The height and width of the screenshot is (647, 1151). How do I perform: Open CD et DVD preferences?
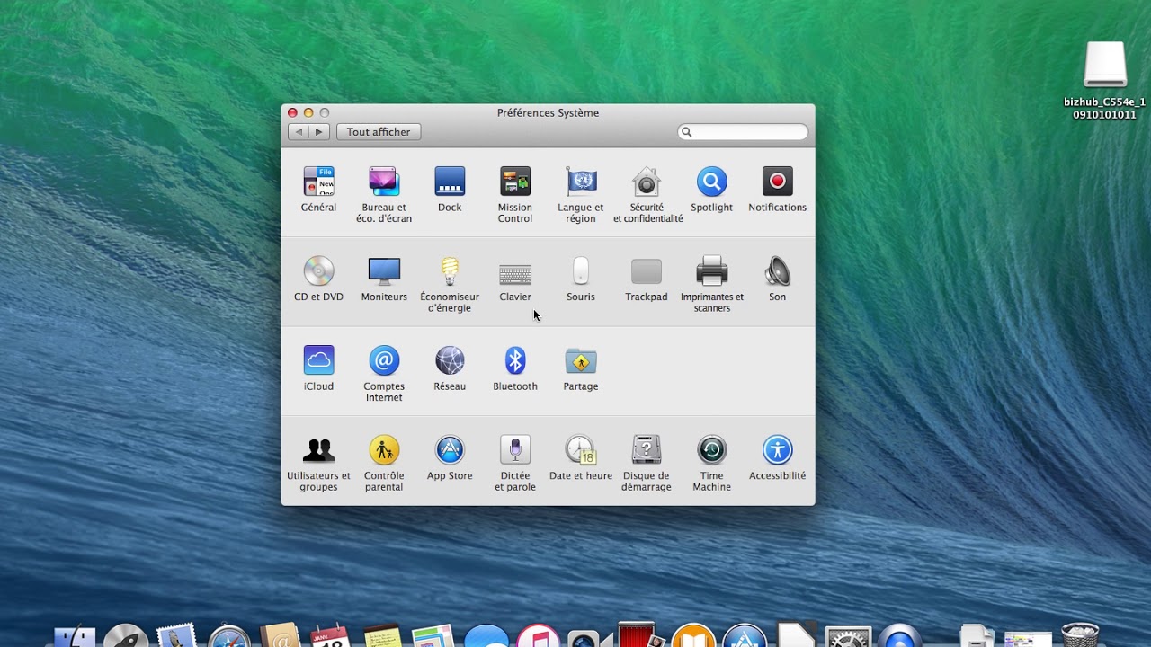(318, 279)
